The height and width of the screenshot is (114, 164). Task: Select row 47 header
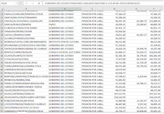[x=2, y=94]
